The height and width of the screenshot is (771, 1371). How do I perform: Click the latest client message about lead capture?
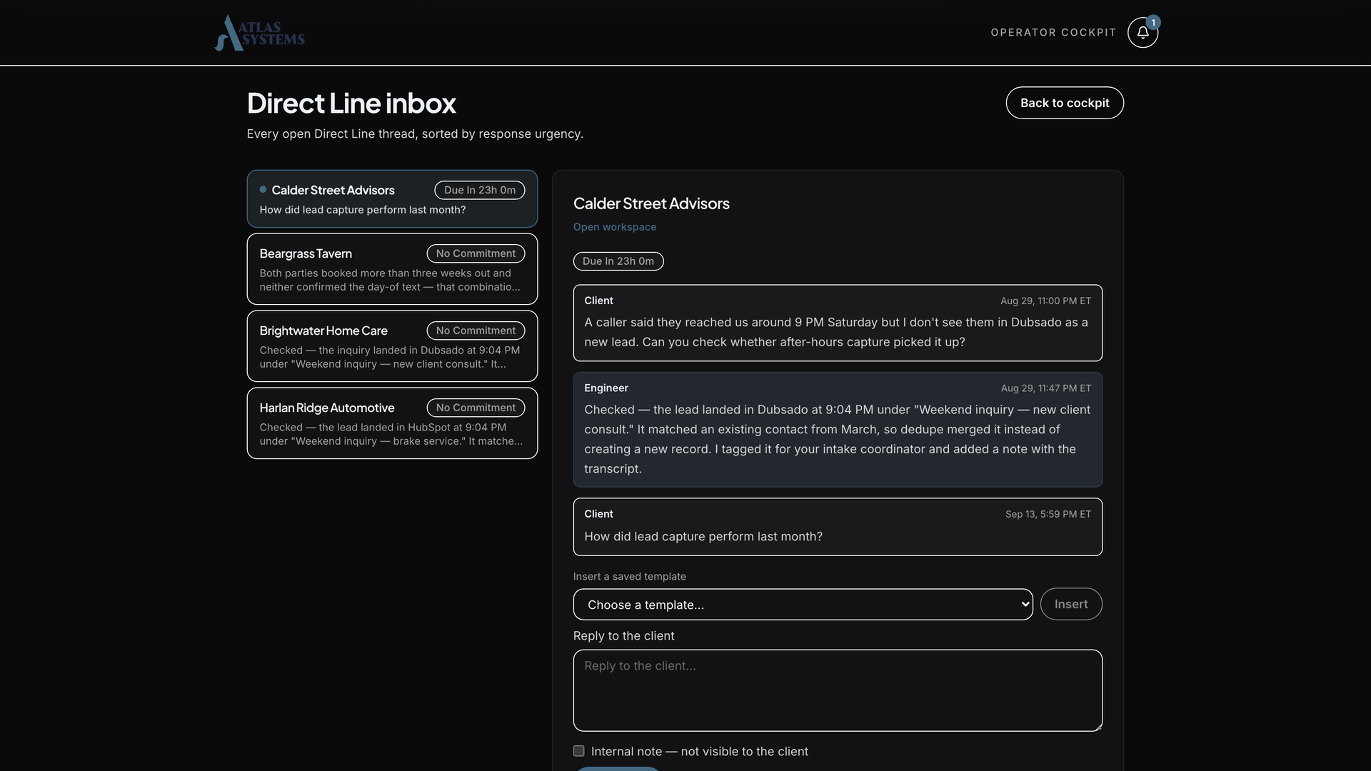point(838,527)
